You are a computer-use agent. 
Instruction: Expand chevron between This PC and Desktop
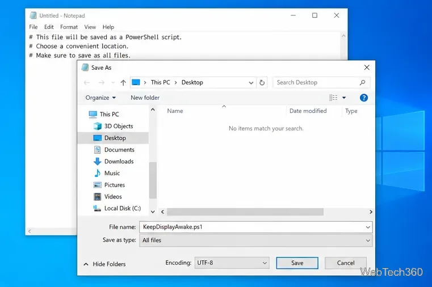pos(175,83)
